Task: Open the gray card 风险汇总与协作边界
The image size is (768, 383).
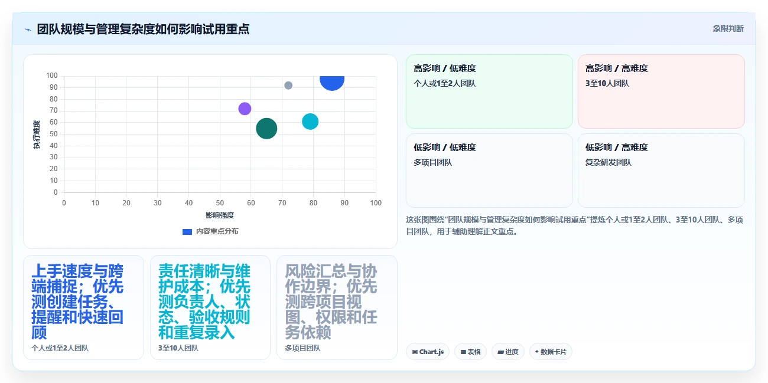Action: pos(337,307)
